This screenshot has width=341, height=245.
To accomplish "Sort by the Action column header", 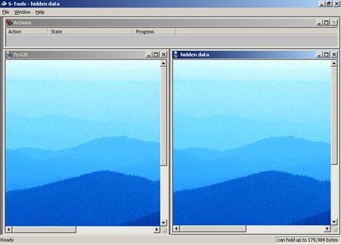I will (x=26, y=32).
